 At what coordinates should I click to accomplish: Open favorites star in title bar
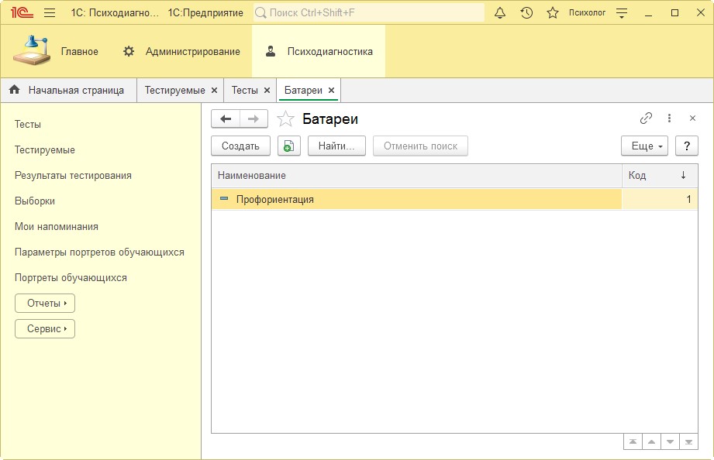[x=552, y=13]
